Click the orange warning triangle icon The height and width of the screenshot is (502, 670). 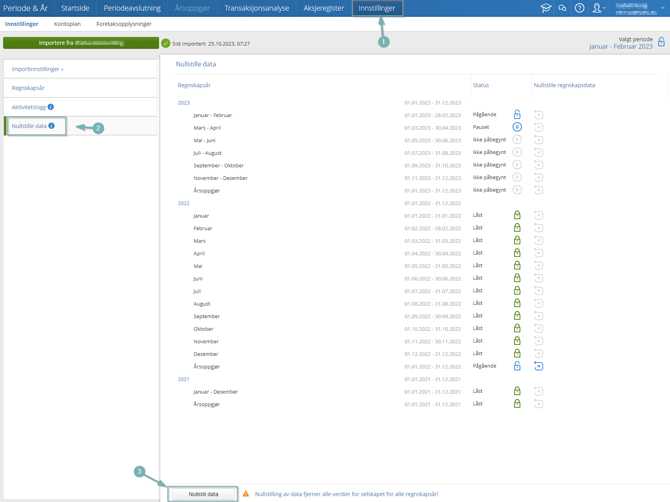(246, 494)
